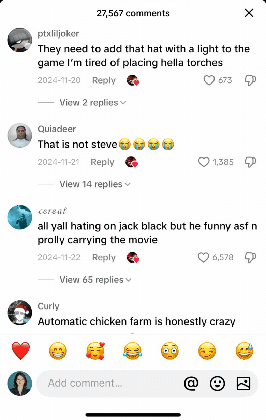Insert smirking face emoji
Screen dimensions: 266x420
207,351
